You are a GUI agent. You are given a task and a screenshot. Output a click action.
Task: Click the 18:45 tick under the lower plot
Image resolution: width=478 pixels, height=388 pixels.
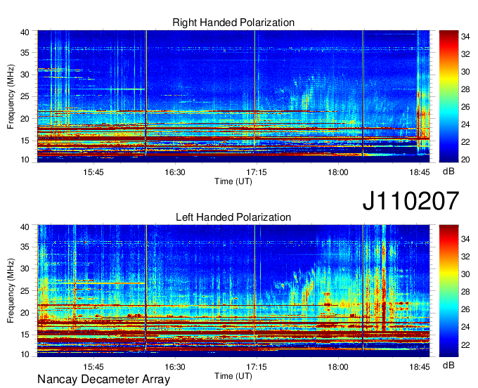point(420,367)
